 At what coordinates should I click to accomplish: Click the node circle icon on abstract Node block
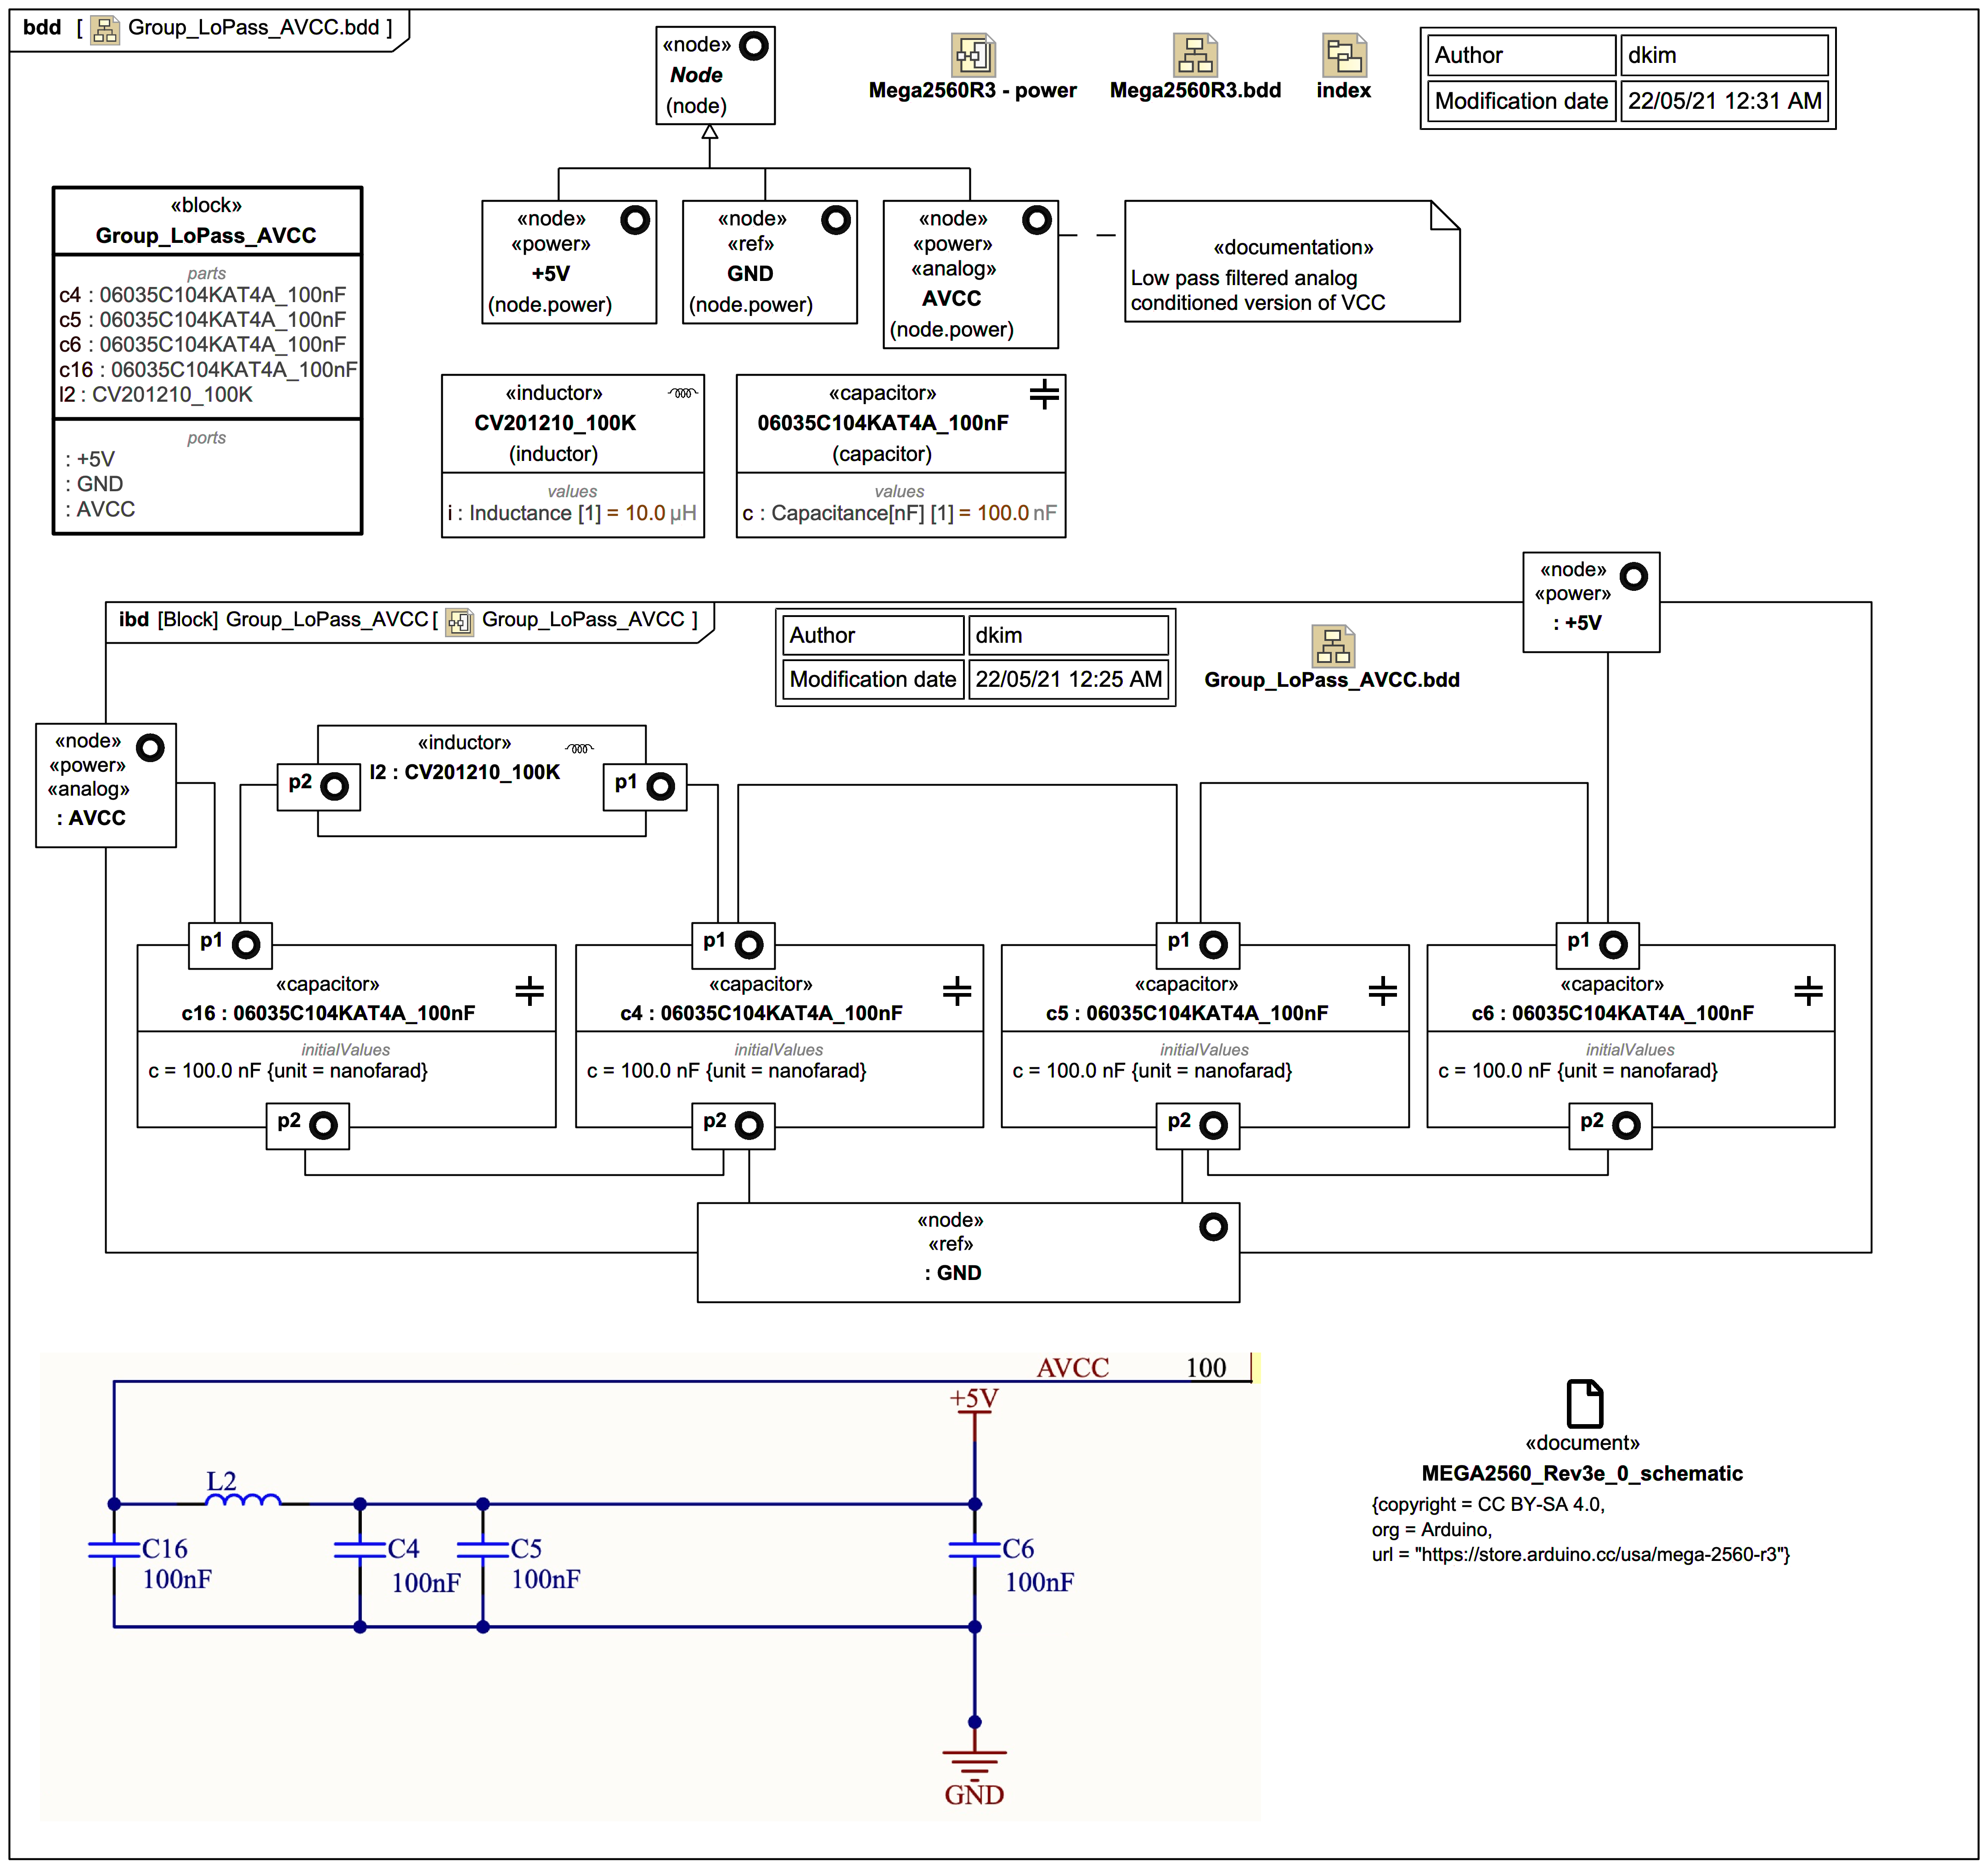tap(753, 46)
